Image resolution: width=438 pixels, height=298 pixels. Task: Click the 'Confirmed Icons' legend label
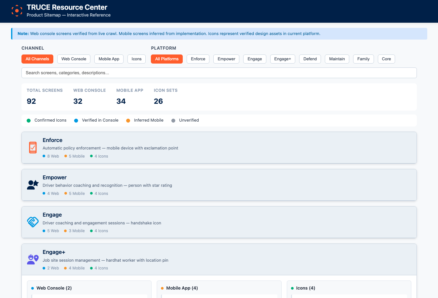(x=50, y=120)
